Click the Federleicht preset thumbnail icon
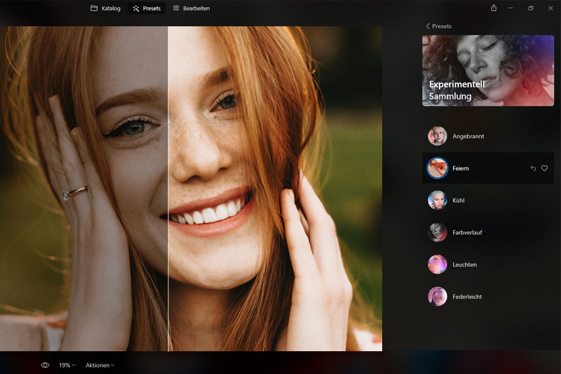This screenshot has width=561, height=374. click(x=437, y=297)
